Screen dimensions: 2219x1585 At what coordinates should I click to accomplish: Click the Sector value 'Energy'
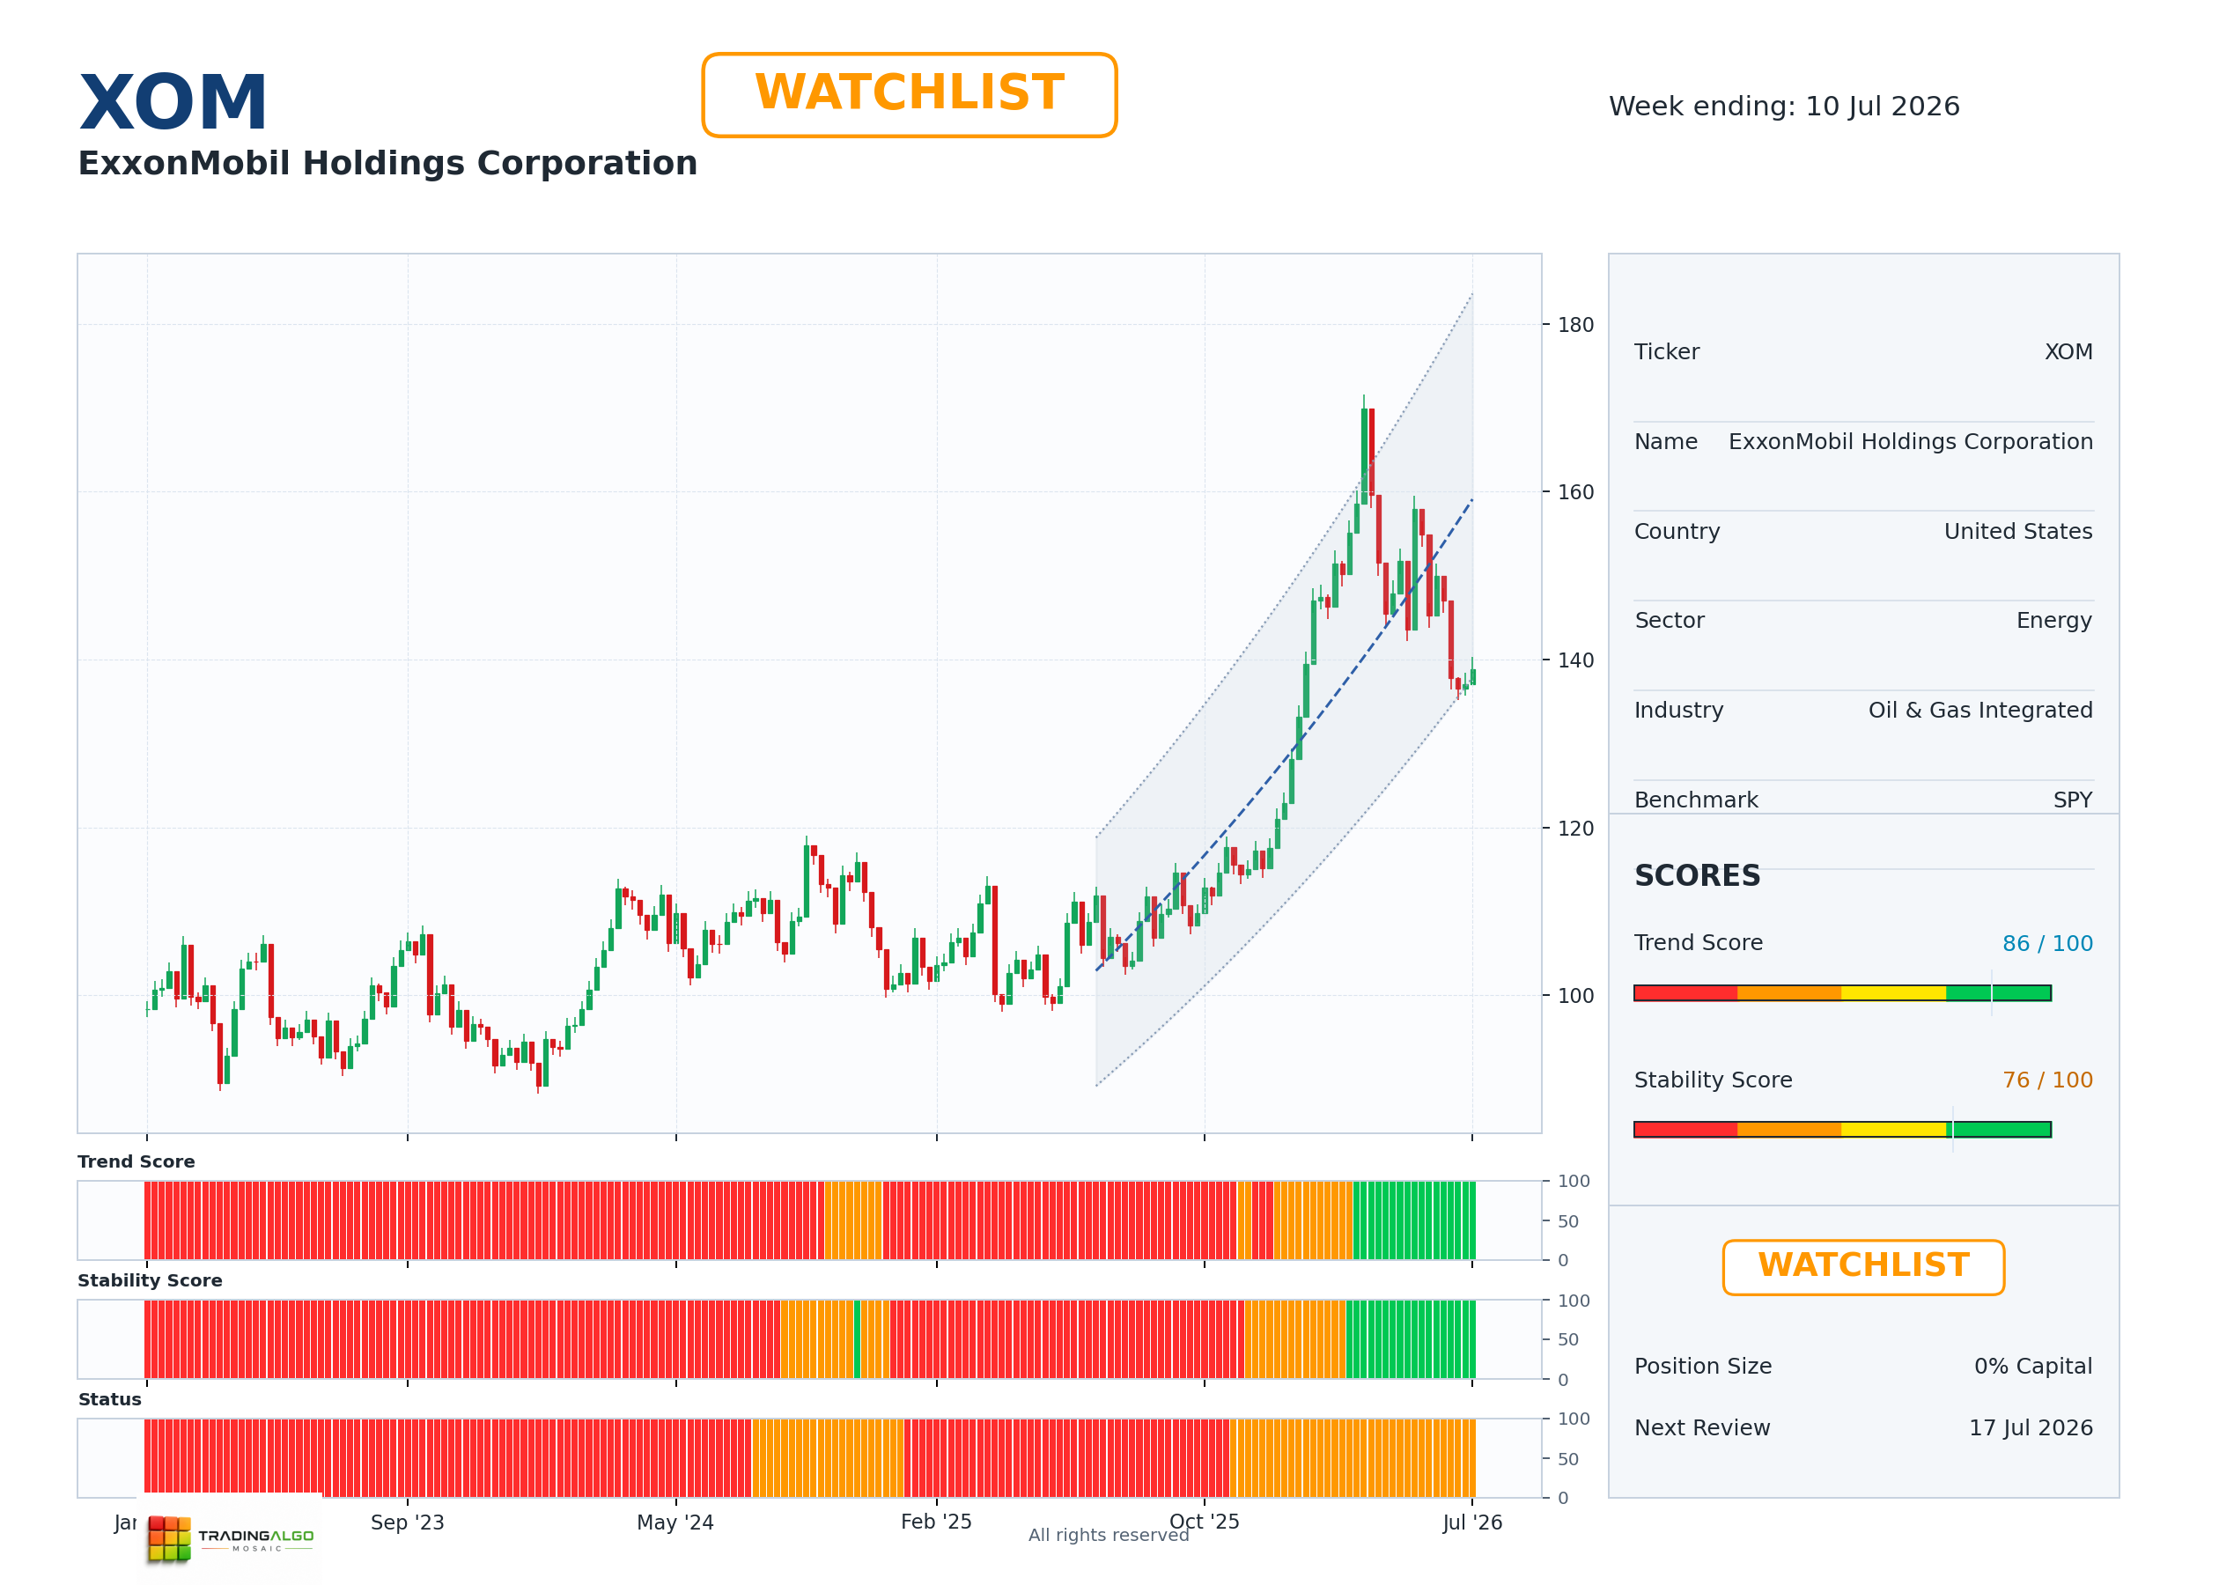2054,621
